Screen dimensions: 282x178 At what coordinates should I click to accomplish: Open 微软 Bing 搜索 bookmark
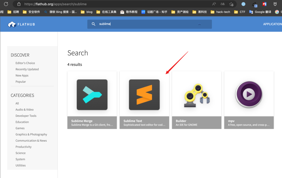tap(61, 12)
